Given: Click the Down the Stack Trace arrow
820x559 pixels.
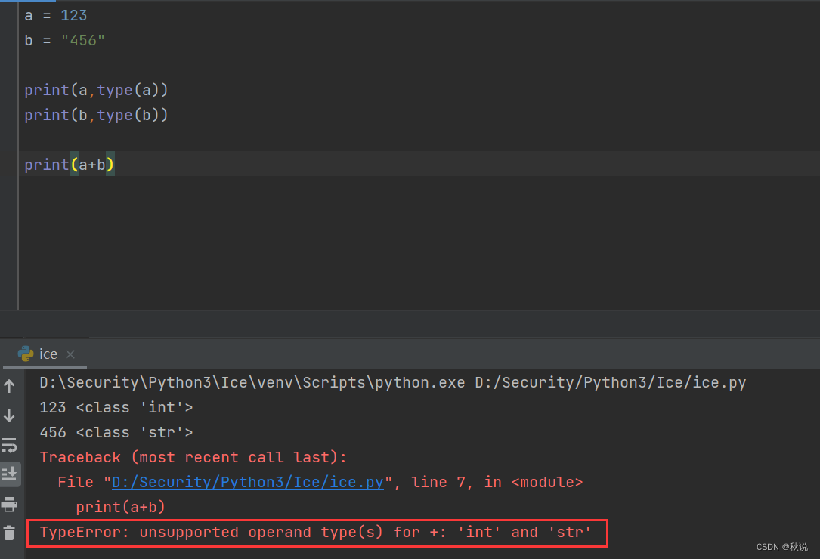Looking at the screenshot, I should pos(9,415).
